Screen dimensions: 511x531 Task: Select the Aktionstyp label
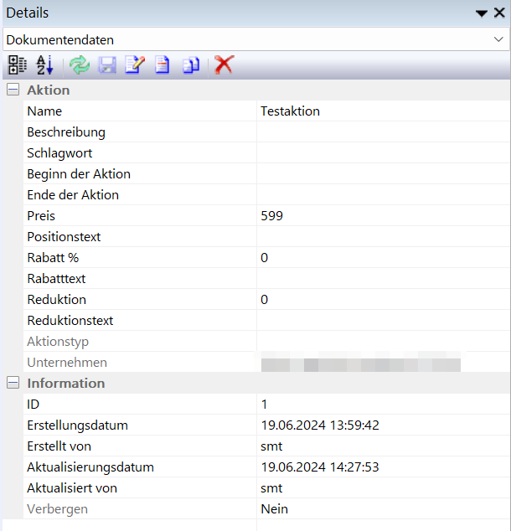(58, 342)
